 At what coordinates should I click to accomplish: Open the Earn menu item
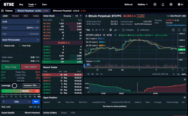[x=44, y=5]
